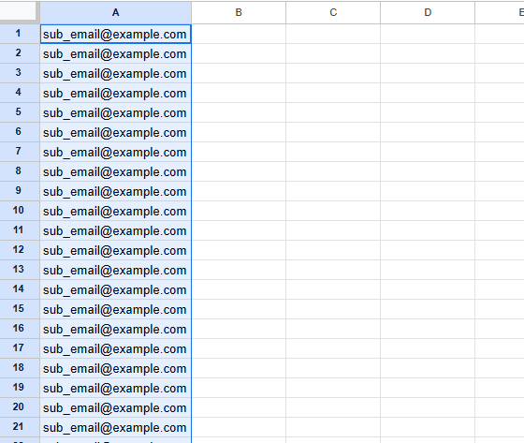Select column A header
The image size is (524, 443).
point(116,13)
